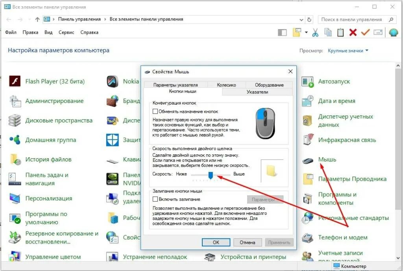Screen dimensions: 403x271
Task: Click the OK button in the mouse dialog
Action: click(x=216, y=242)
